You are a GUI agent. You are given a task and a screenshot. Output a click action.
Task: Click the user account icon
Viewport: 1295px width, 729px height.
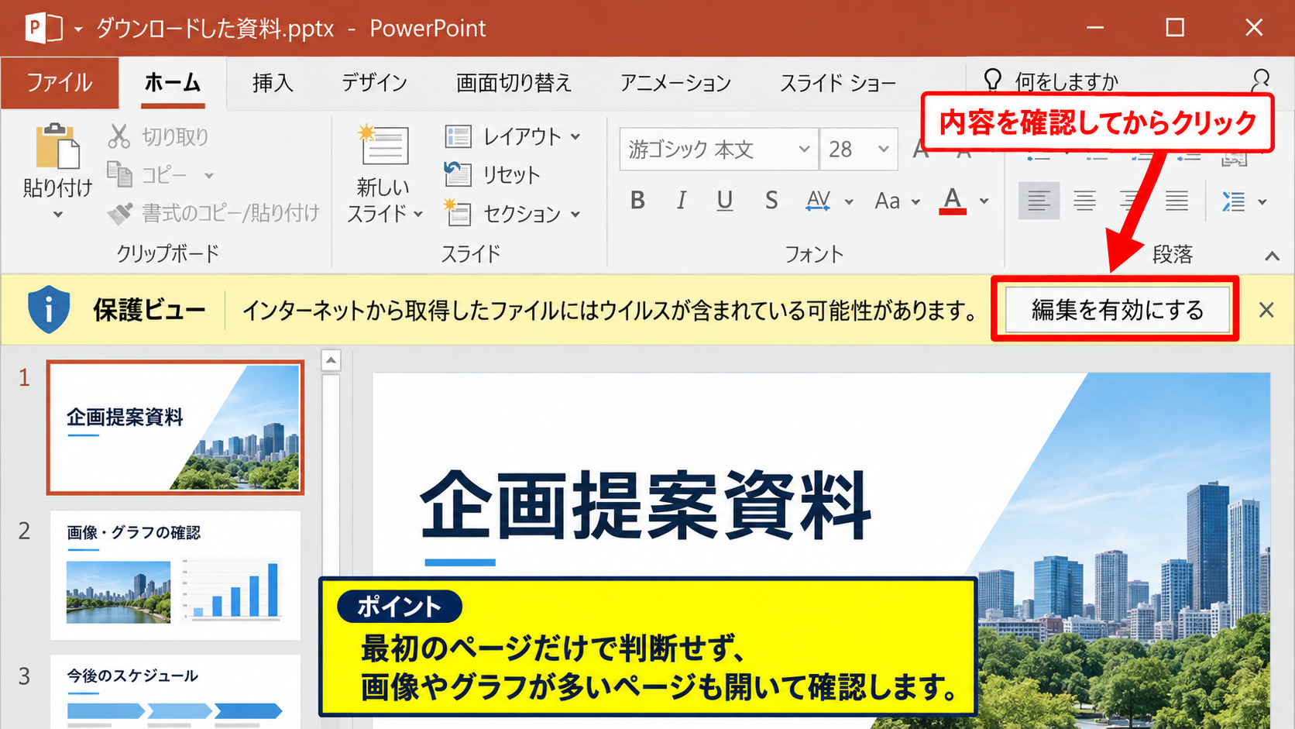point(1260,81)
